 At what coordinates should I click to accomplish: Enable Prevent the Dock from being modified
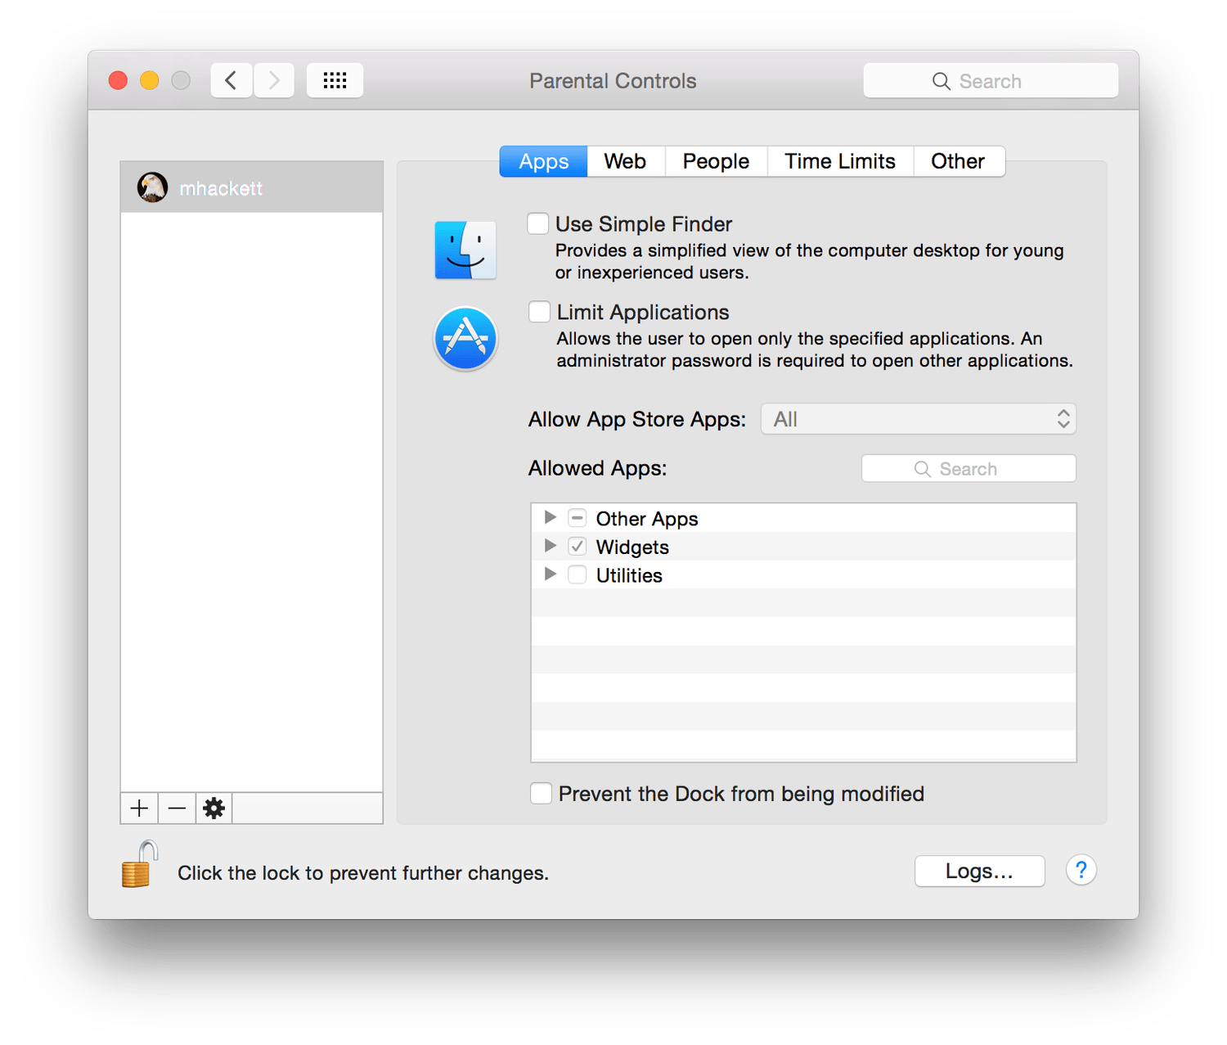(x=541, y=793)
